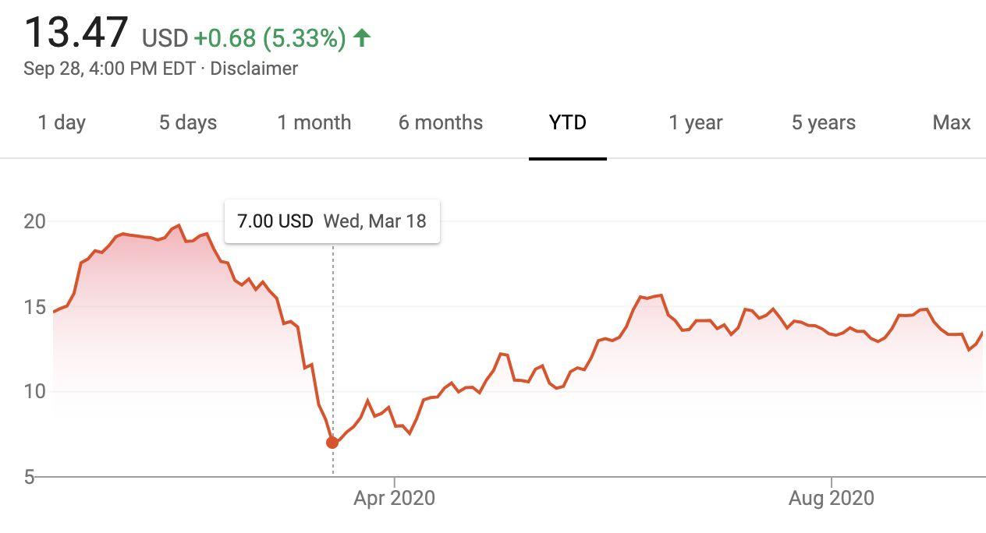986x533 pixels.
Task: Choose the 6 months time range
Action: point(441,122)
